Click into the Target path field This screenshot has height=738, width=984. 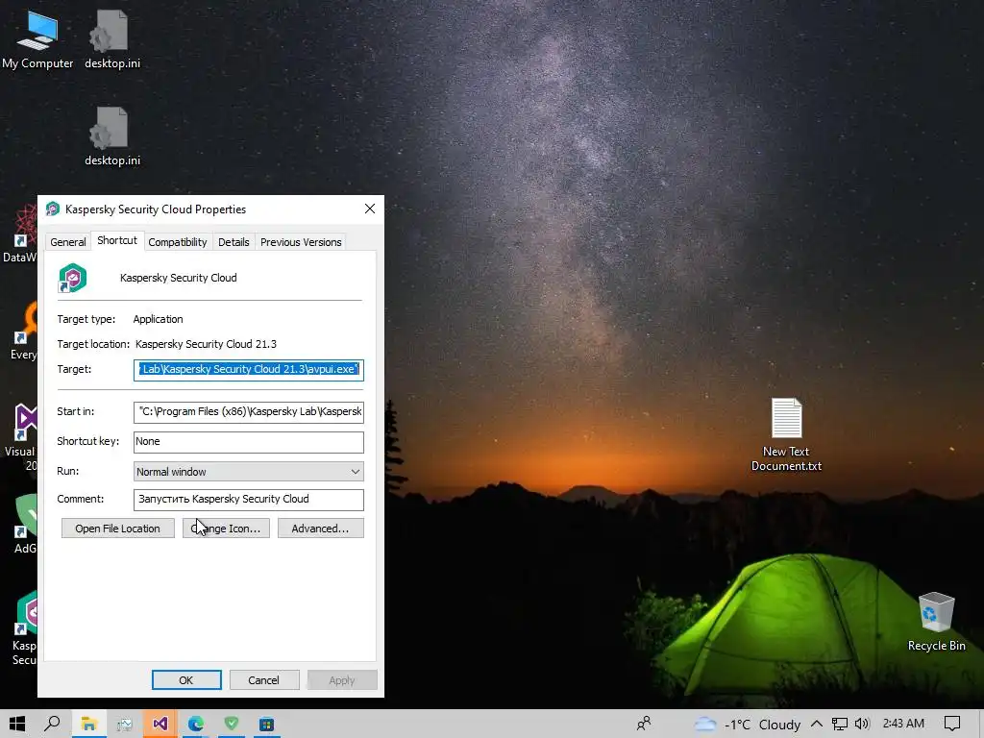click(249, 370)
